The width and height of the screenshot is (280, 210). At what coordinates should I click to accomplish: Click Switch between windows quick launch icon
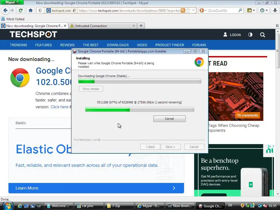(x=33, y=206)
